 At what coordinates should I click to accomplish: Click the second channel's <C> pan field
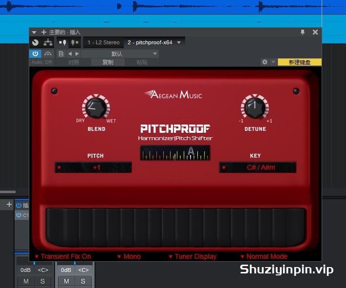click(83, 270)
